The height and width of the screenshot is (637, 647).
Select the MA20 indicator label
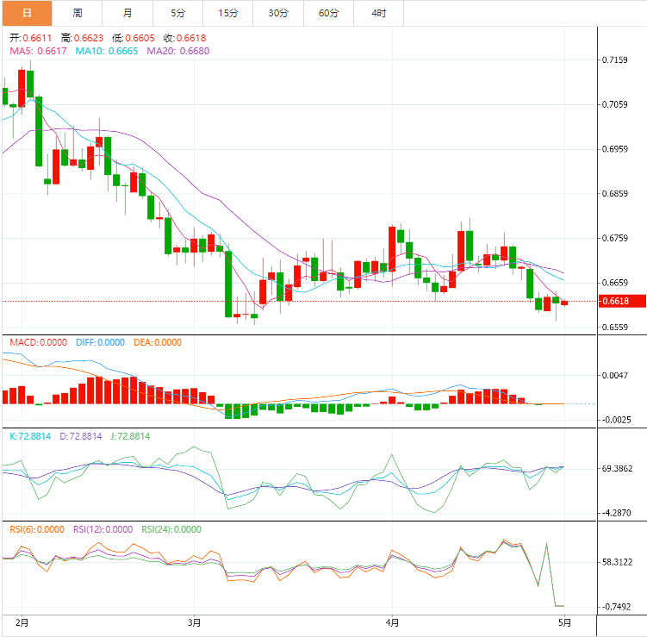pyautogui.click(x=177, y=51)
